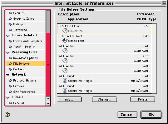Delete the selected file helper
Viewport: 168px width, 124px height.
[x=143, y=99]
